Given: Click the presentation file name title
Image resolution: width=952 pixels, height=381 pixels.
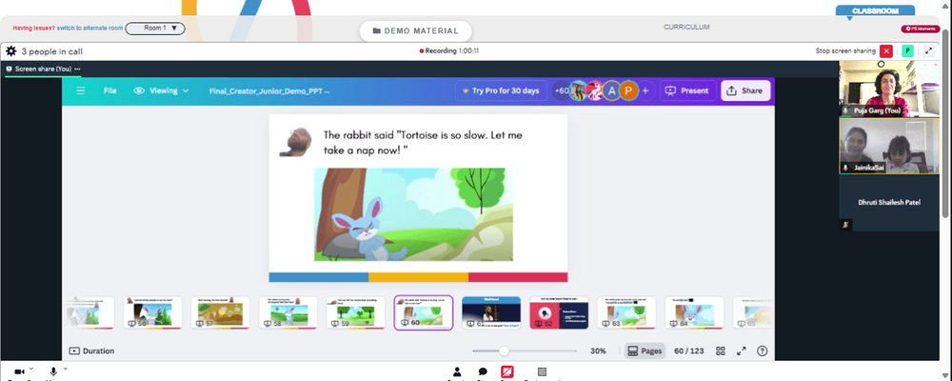Looking at the screenshot, I should click(269, 91).
